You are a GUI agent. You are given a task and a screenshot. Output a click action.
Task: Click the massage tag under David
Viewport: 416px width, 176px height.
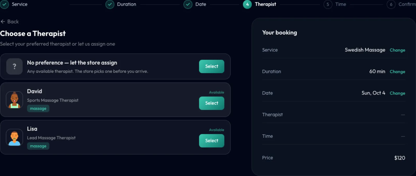(x=38, y=109)
